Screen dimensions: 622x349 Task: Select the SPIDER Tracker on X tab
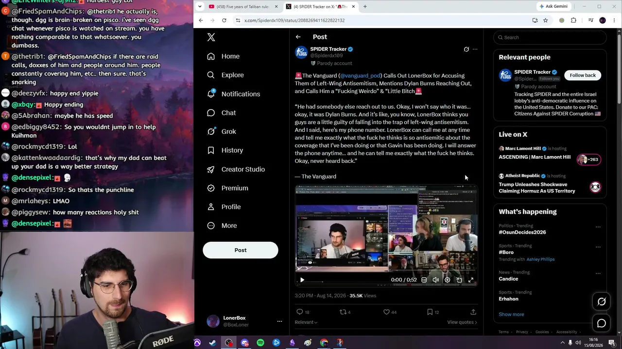click(x=321, y=6)
